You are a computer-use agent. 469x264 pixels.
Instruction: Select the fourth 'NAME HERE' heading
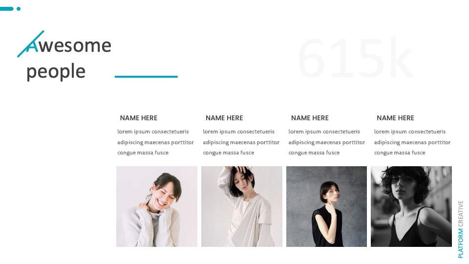tap(395, 118)
